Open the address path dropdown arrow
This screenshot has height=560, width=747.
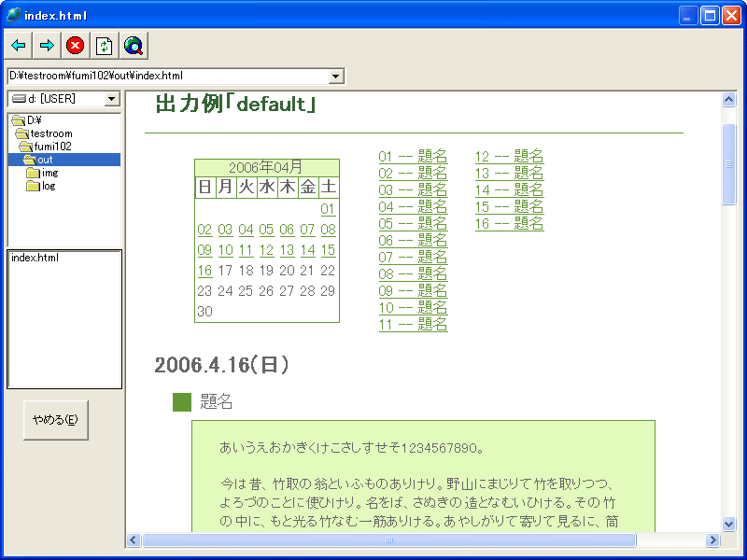click(336, 77)
